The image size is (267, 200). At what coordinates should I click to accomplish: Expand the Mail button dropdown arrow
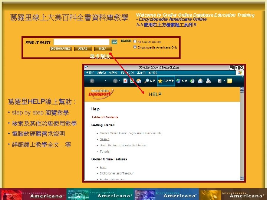(x=204, y=81)
